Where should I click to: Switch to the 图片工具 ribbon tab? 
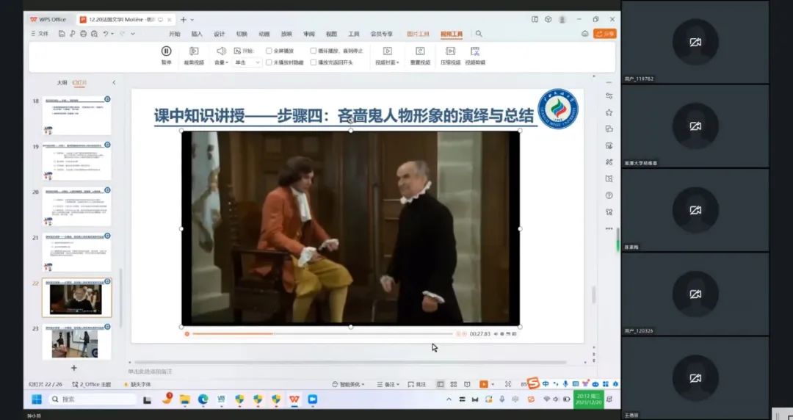(x=418, y=34)
